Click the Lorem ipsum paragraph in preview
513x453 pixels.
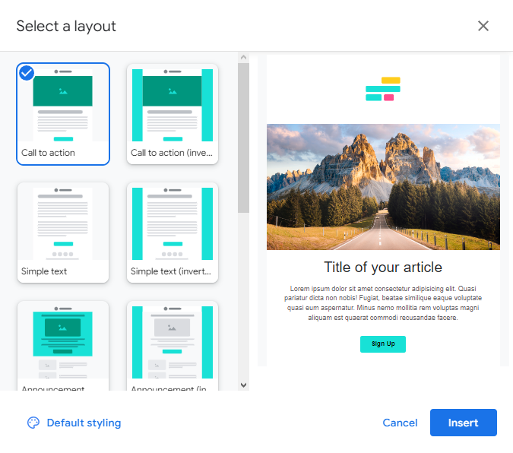click(x=383, y=303)
